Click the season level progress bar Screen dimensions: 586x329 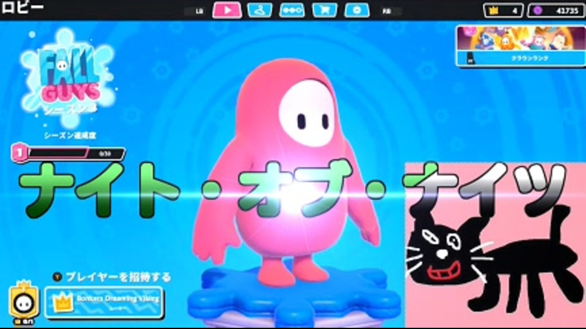76,154
